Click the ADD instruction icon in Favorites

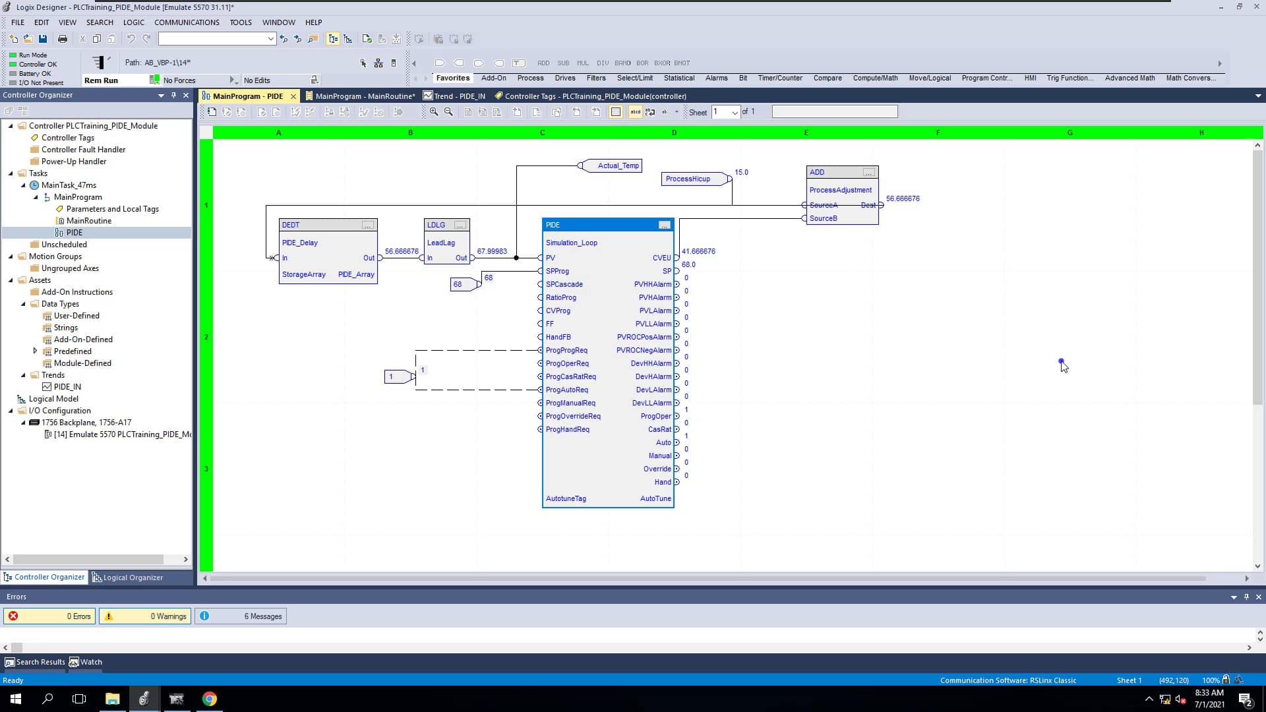coord(543,63)
